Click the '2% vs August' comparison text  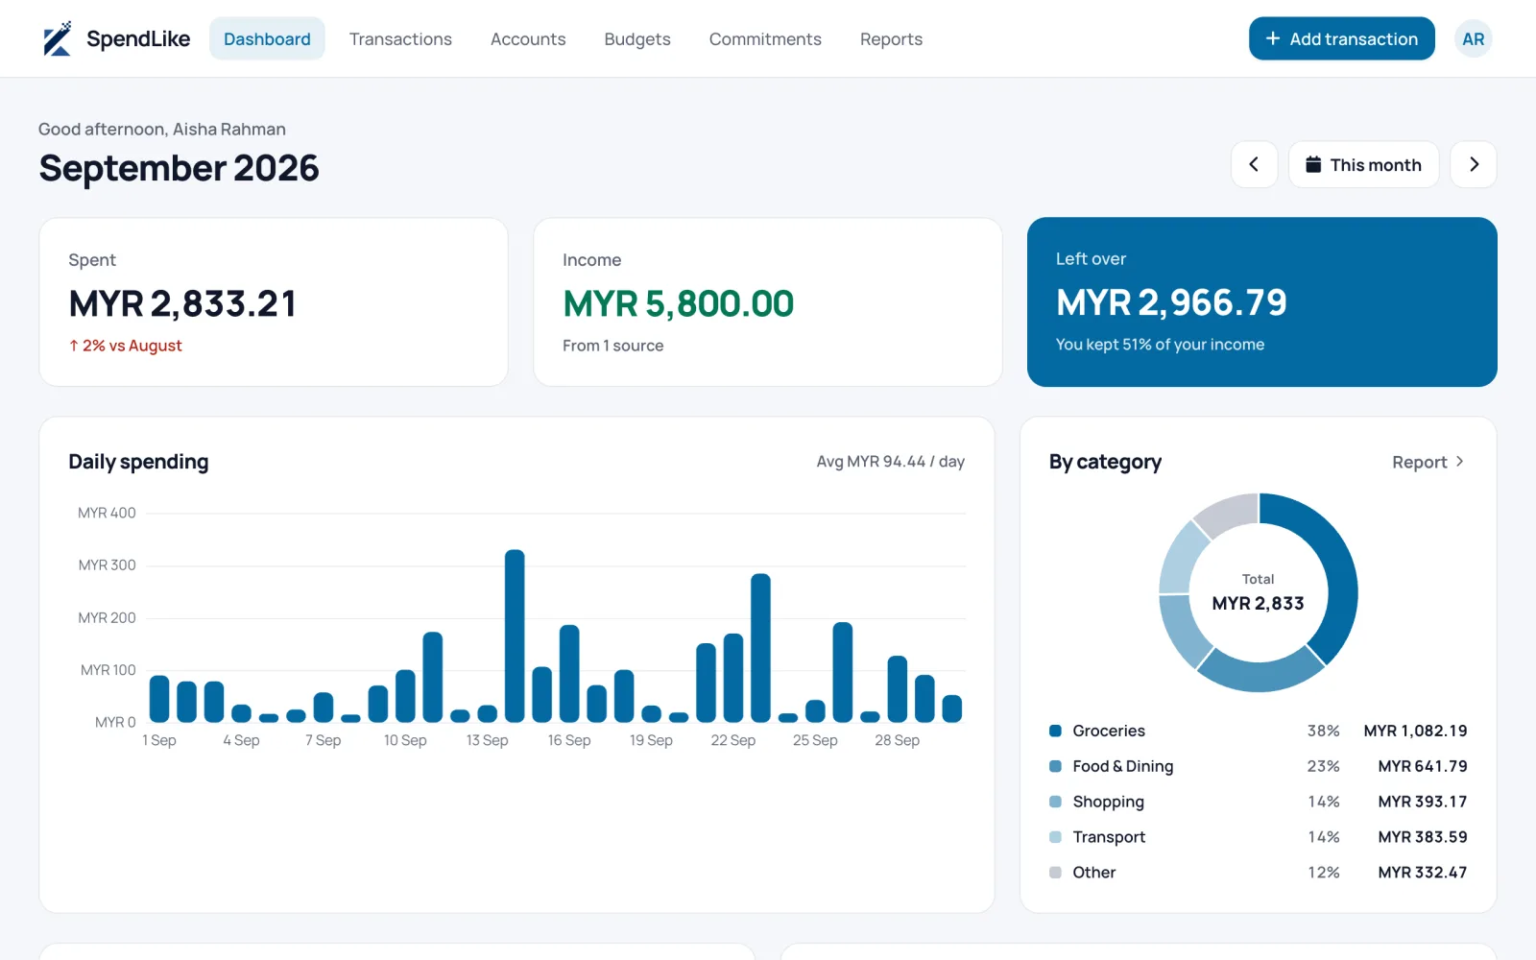[125, 346]
